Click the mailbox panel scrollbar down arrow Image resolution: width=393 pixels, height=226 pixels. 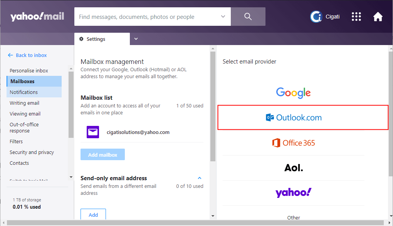coord(213,216)
